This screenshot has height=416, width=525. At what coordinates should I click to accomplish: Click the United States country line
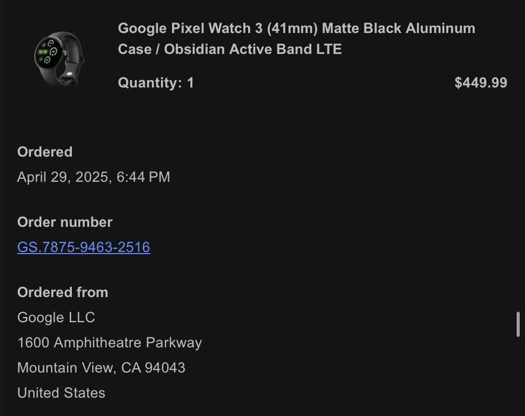pos(61,393)
